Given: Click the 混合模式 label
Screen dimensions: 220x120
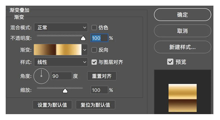Looking at the screenshot, I should click(21, 28).
